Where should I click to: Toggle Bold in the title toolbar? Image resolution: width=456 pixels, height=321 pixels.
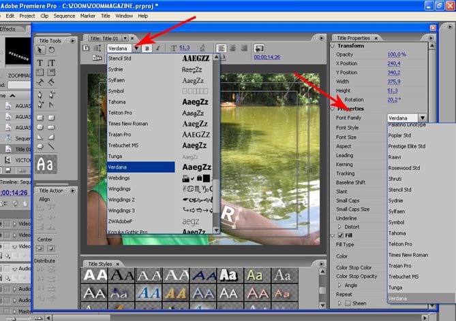(x=147, y=48)
